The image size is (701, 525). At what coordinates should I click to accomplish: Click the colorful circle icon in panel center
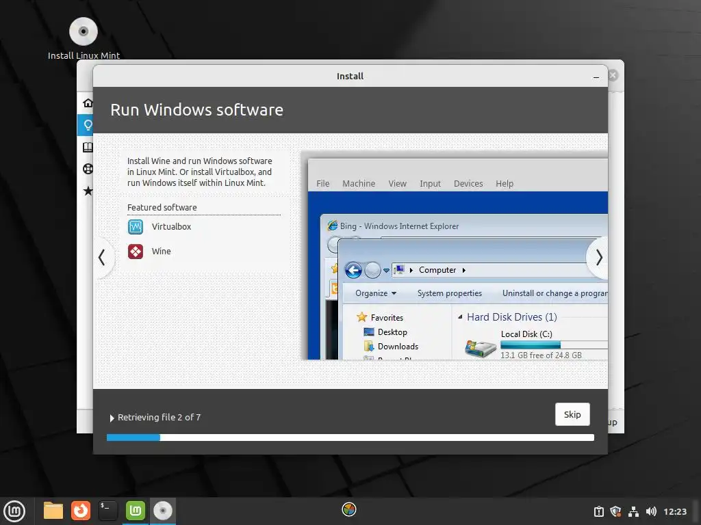click(x=348, y=509)
